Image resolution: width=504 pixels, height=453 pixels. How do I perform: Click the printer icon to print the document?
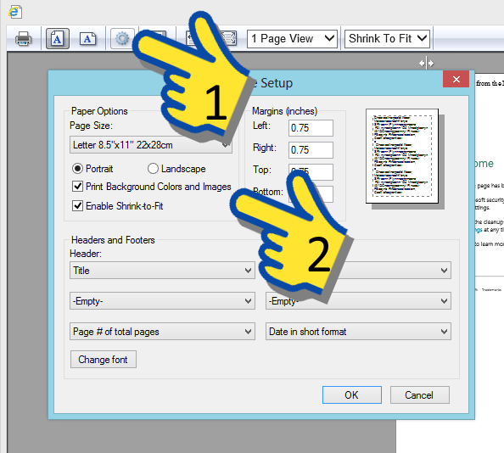pos(24,38)
